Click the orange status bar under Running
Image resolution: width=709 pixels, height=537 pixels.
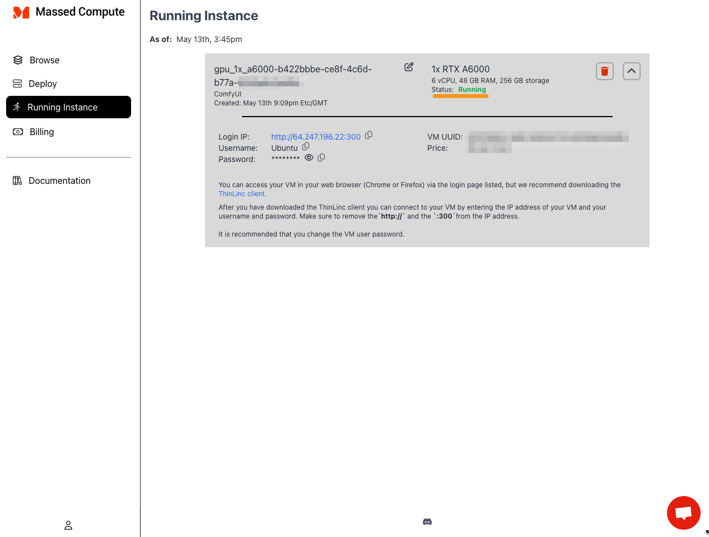460,96
